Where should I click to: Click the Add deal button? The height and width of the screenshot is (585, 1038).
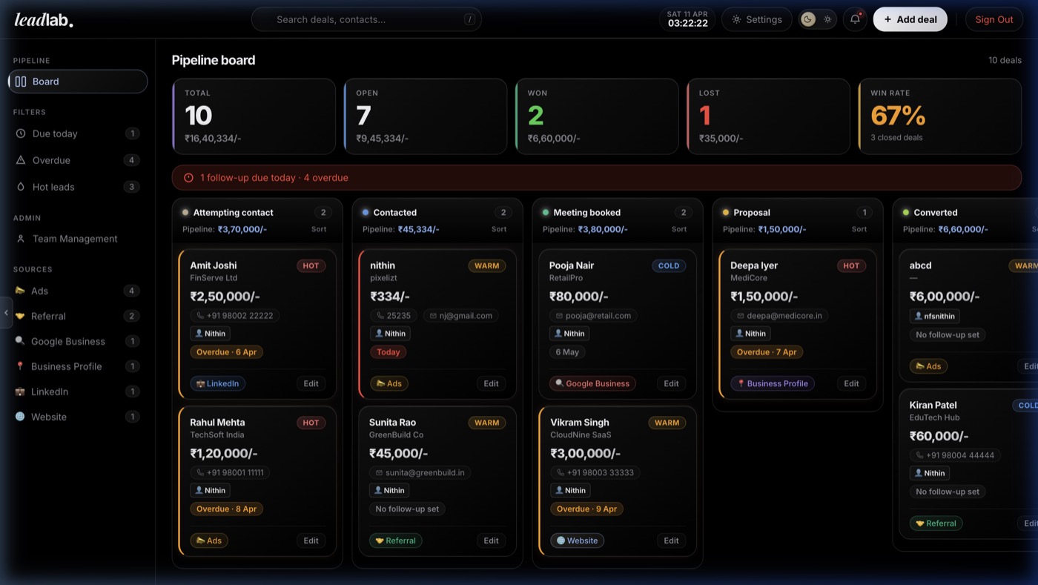910,19
